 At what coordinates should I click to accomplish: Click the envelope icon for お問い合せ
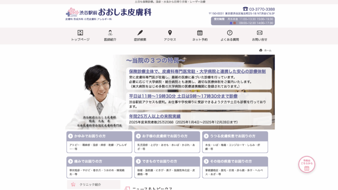[259, 33]
